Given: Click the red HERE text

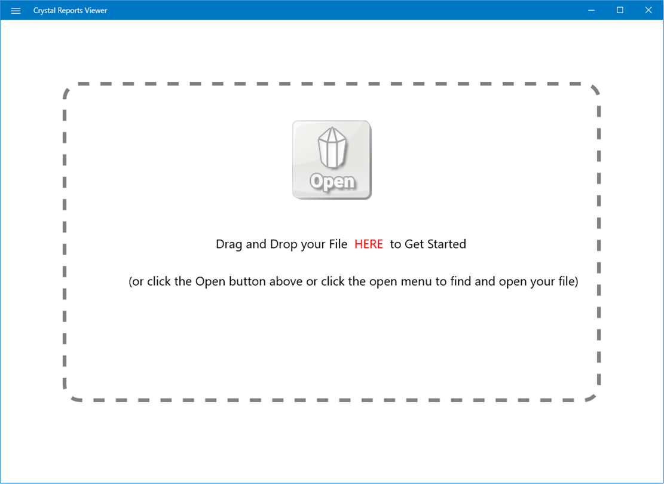Looking at the screenshot, I should tap(369, 244).
